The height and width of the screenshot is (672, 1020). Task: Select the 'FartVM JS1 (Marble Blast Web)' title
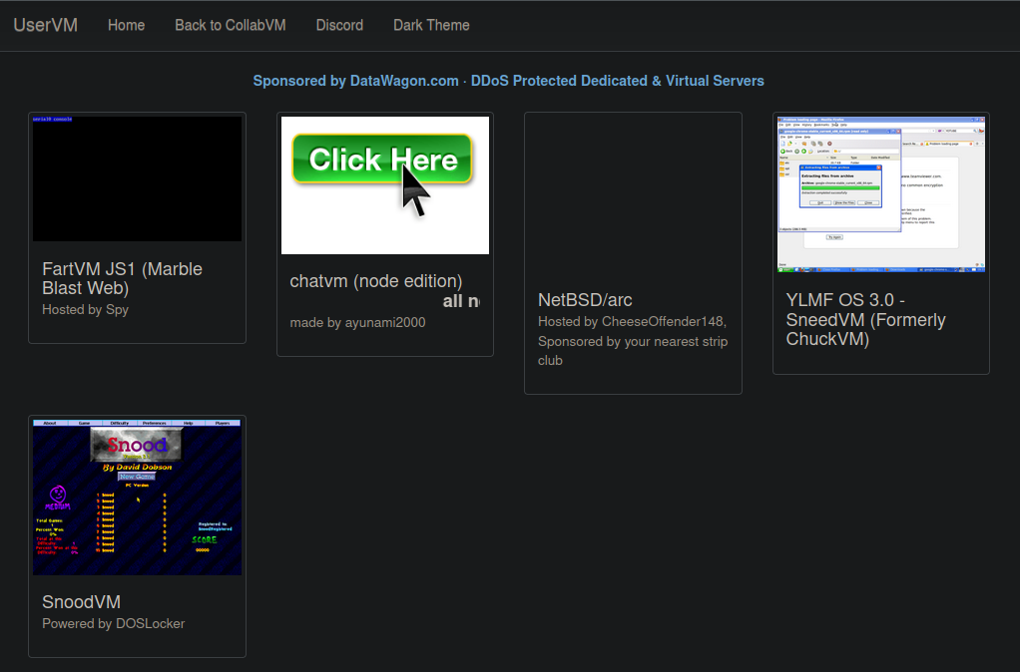click(x=122, y=278)
